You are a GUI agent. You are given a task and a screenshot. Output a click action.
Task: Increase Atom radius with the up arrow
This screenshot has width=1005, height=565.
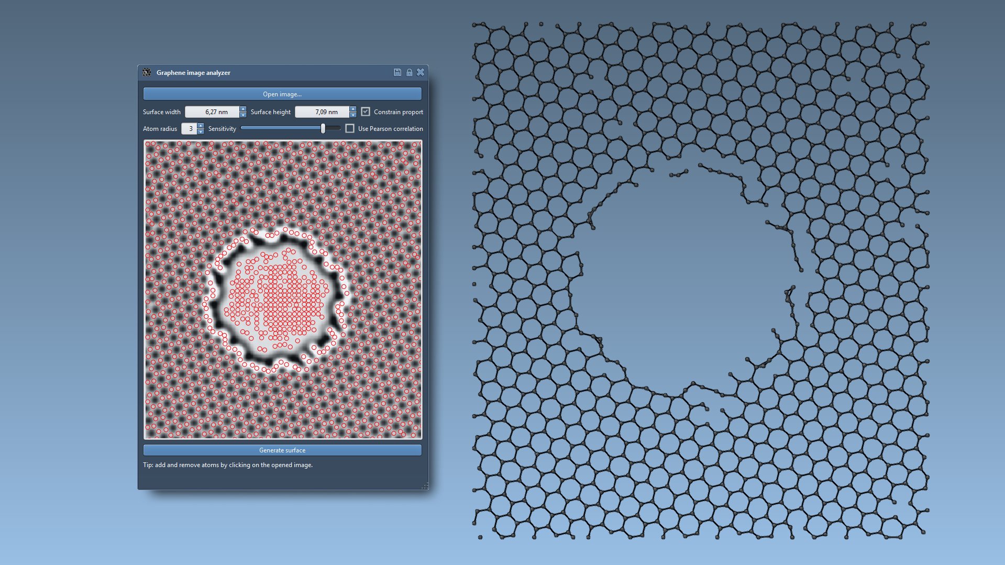pyautogui.click(x=201, y=126)
